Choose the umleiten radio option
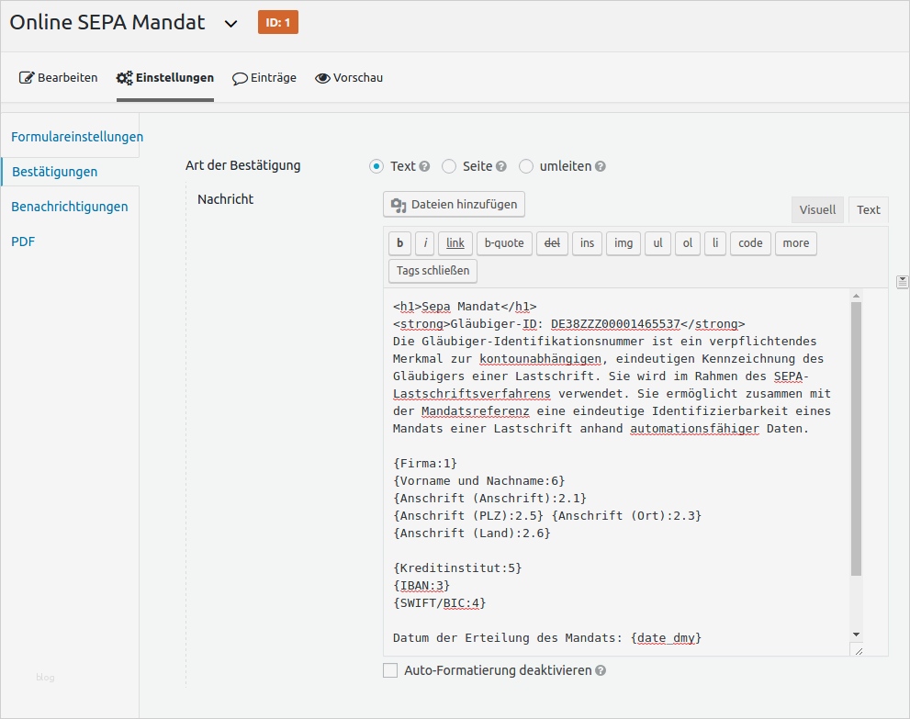 (x=526, y=166)
